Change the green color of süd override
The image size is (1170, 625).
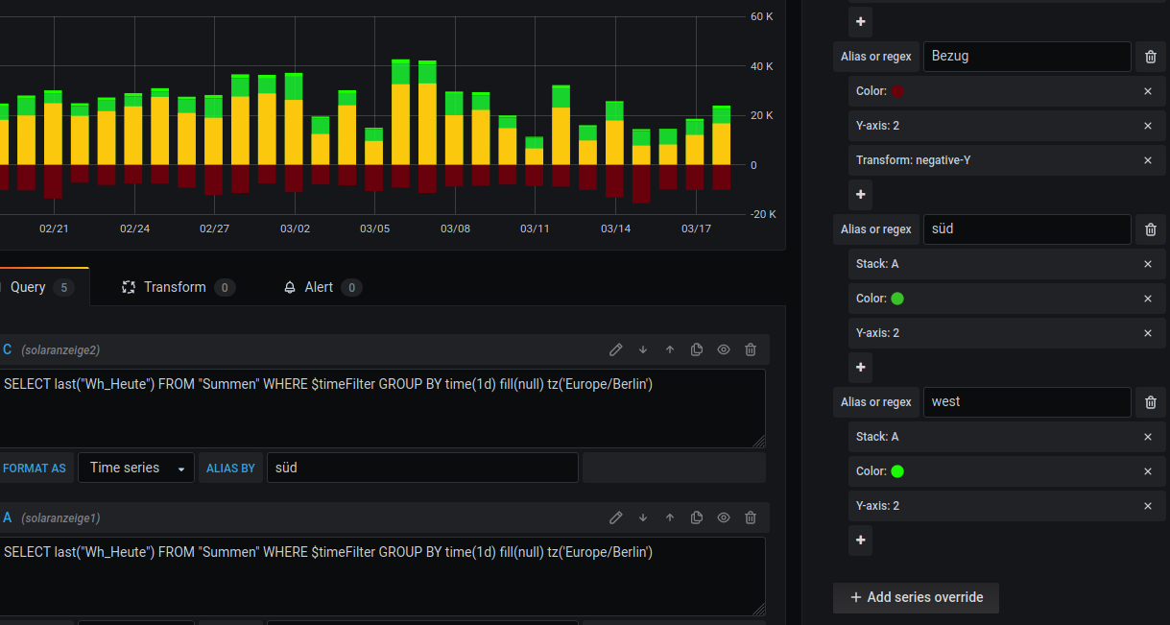pos(897,299)
